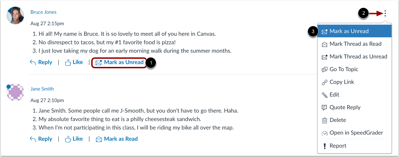Open Jane Smith profile name link
This screenshot has height=157, width=399.
[x=42, y=89]
